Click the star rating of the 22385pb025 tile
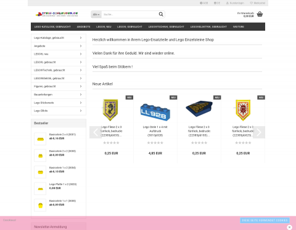Screen dimensions: 296x230 coord(243,143)
